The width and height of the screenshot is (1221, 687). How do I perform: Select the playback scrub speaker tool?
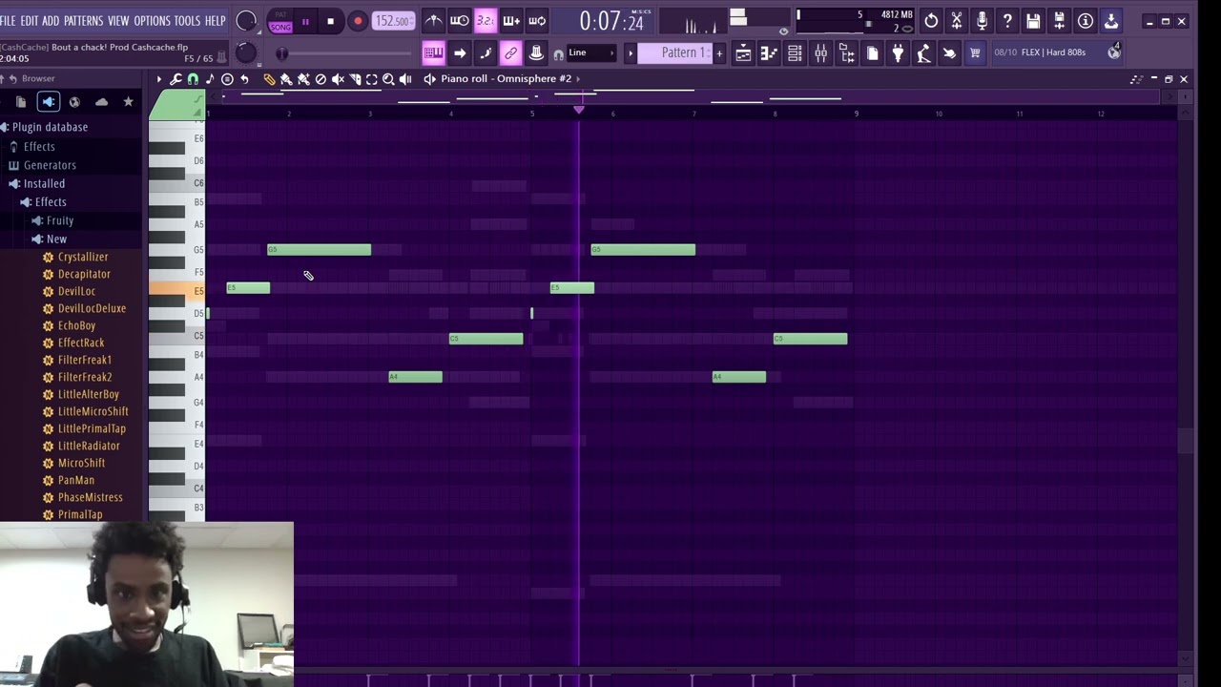[405, 79]
